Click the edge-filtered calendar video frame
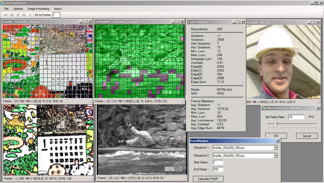 tap(48, 140)
